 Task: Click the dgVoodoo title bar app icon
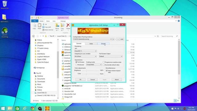point(73,25)
